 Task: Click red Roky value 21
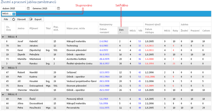(x=174, y=63)
